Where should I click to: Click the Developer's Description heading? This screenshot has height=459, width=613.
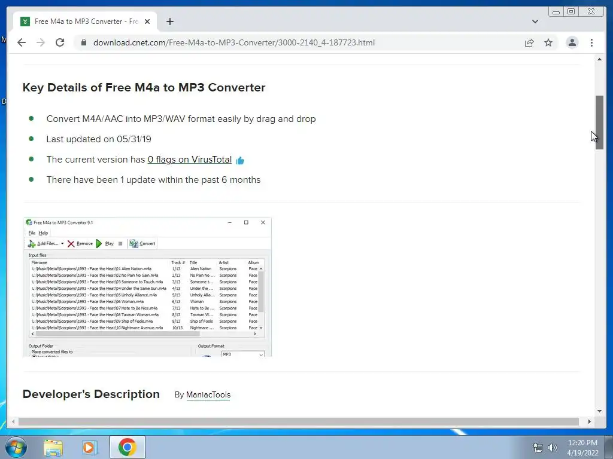point(91,394)
